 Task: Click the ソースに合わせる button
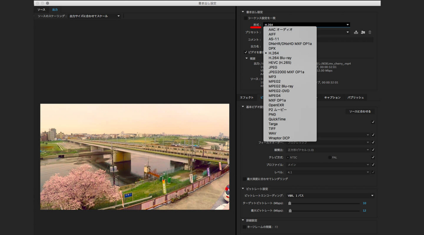coord(360,112)
